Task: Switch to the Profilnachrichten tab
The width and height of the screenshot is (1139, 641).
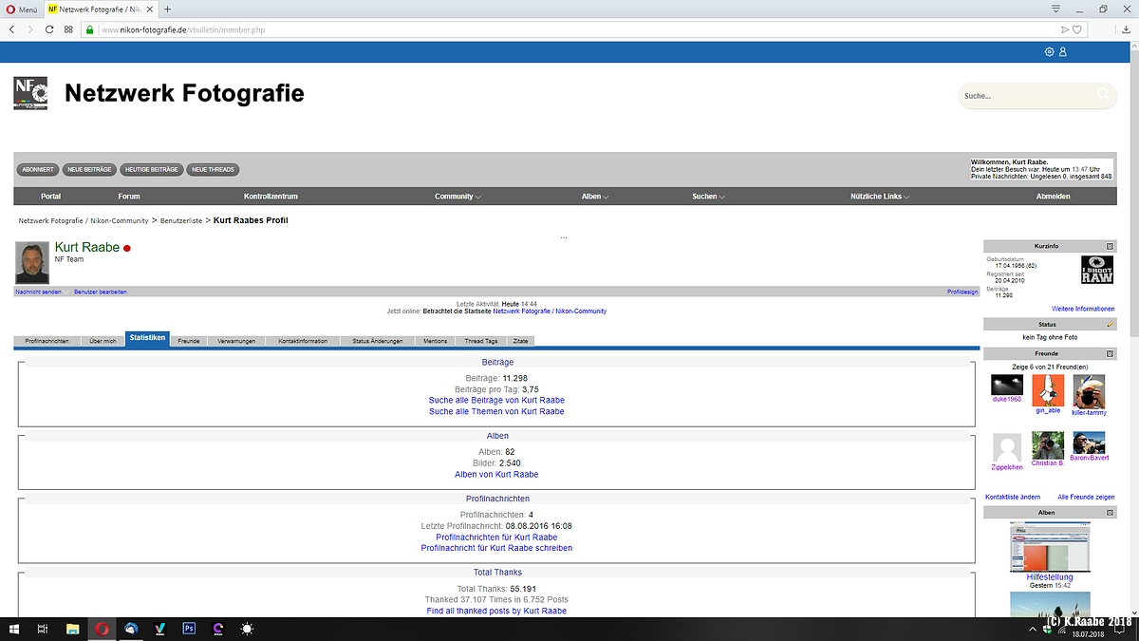Action: tap(47, 341)
